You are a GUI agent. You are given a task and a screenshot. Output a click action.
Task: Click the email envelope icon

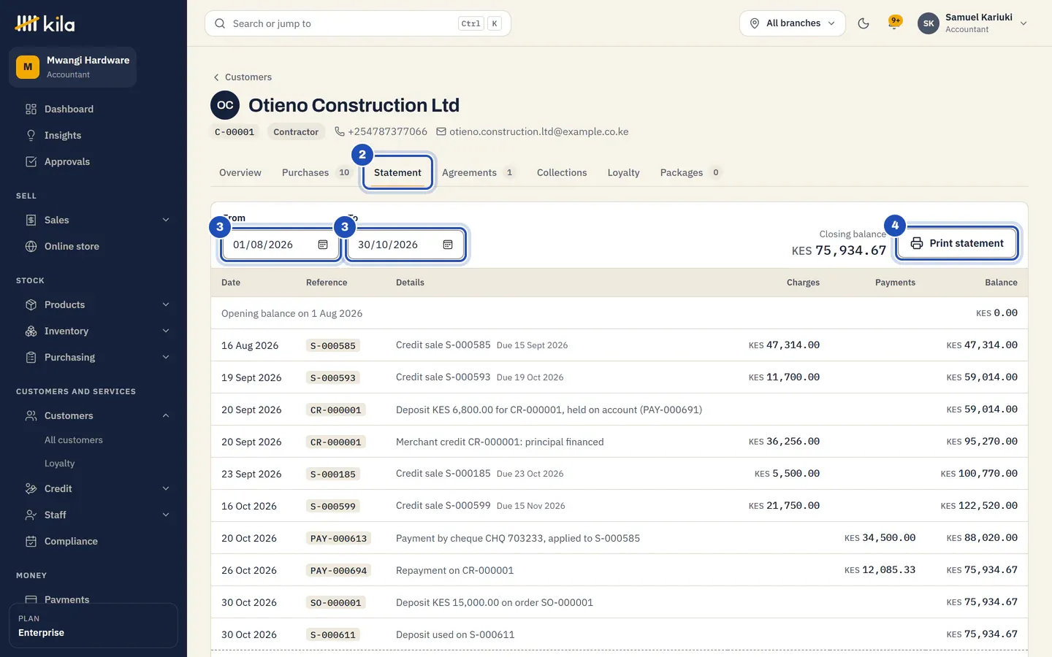(x=441, y=131)
